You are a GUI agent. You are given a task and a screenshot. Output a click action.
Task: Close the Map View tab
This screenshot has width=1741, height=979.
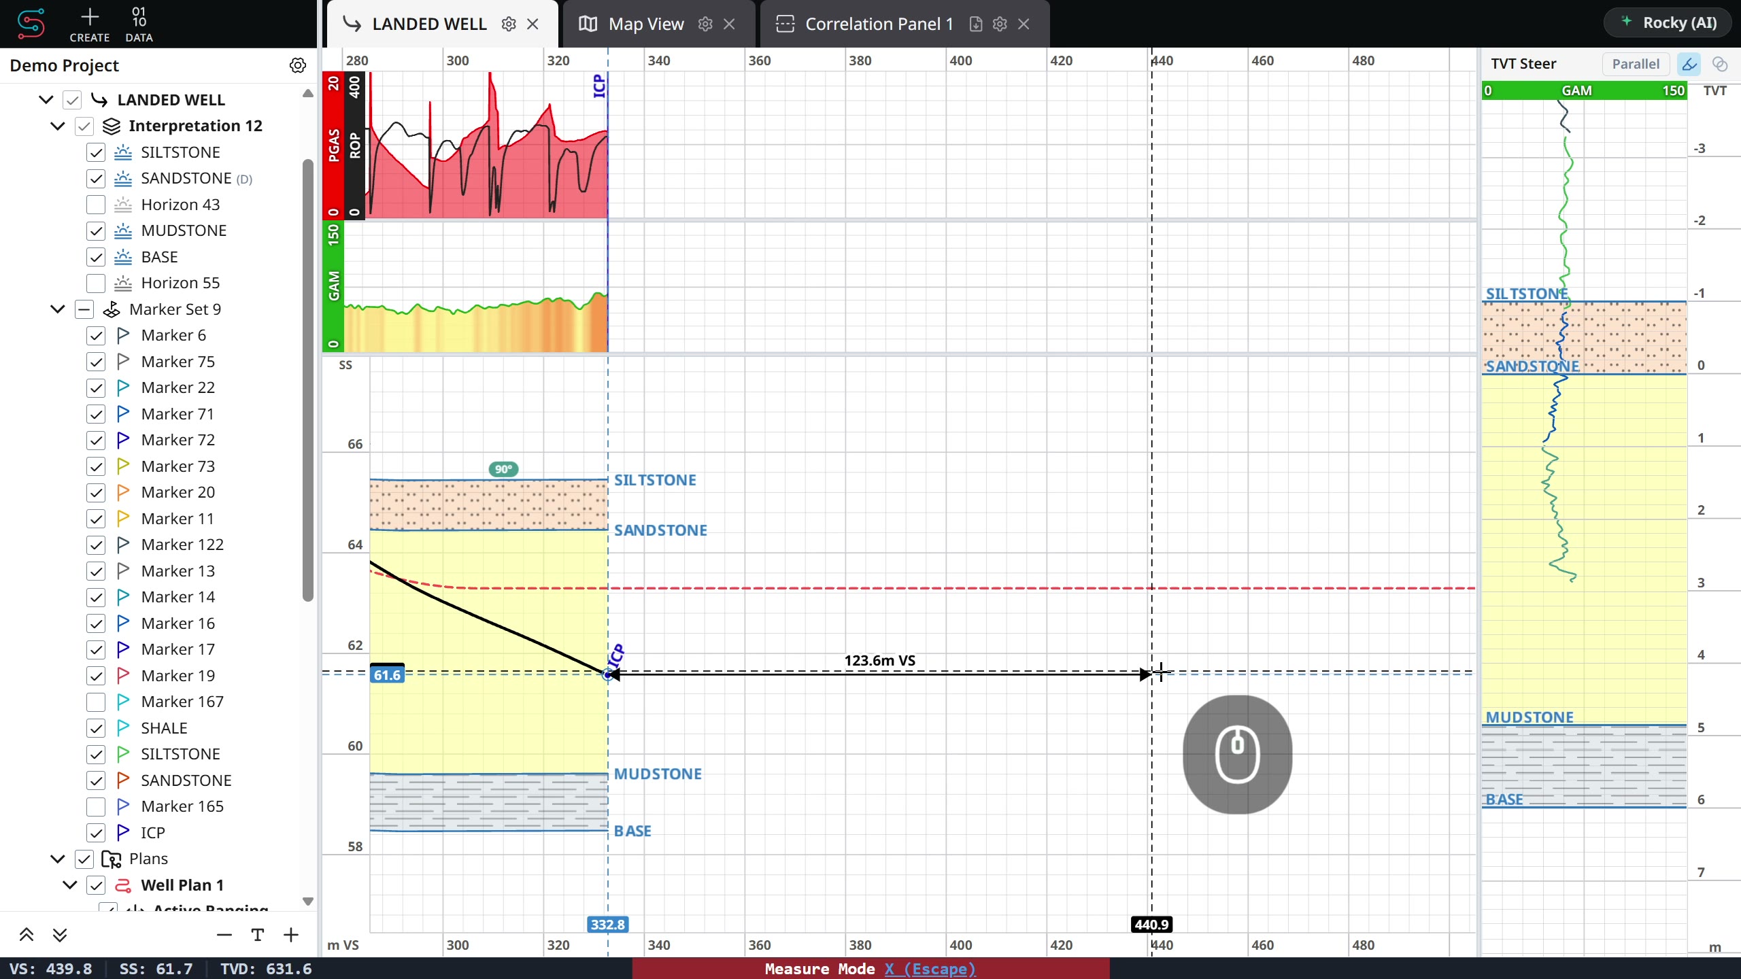pyautogui.click(x=729, y=24)
